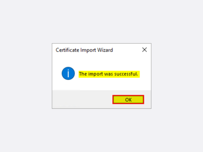Confirm the successful import with OK
This screenshot has width=203, height=152.
pyautogui.click(x=128, y=100)
